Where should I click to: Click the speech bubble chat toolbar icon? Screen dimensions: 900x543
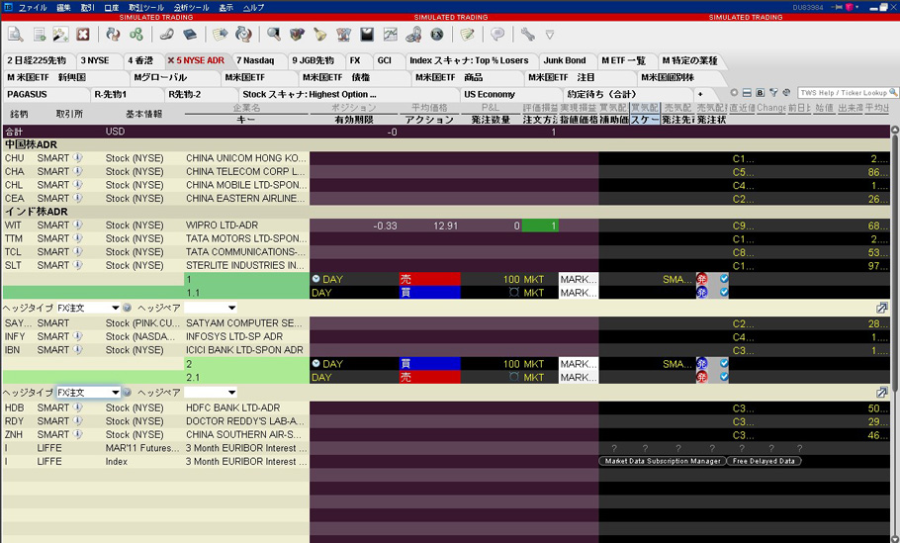point(497,35)
